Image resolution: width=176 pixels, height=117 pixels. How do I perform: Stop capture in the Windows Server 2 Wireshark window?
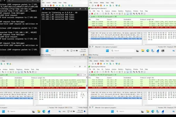point(92,72)
